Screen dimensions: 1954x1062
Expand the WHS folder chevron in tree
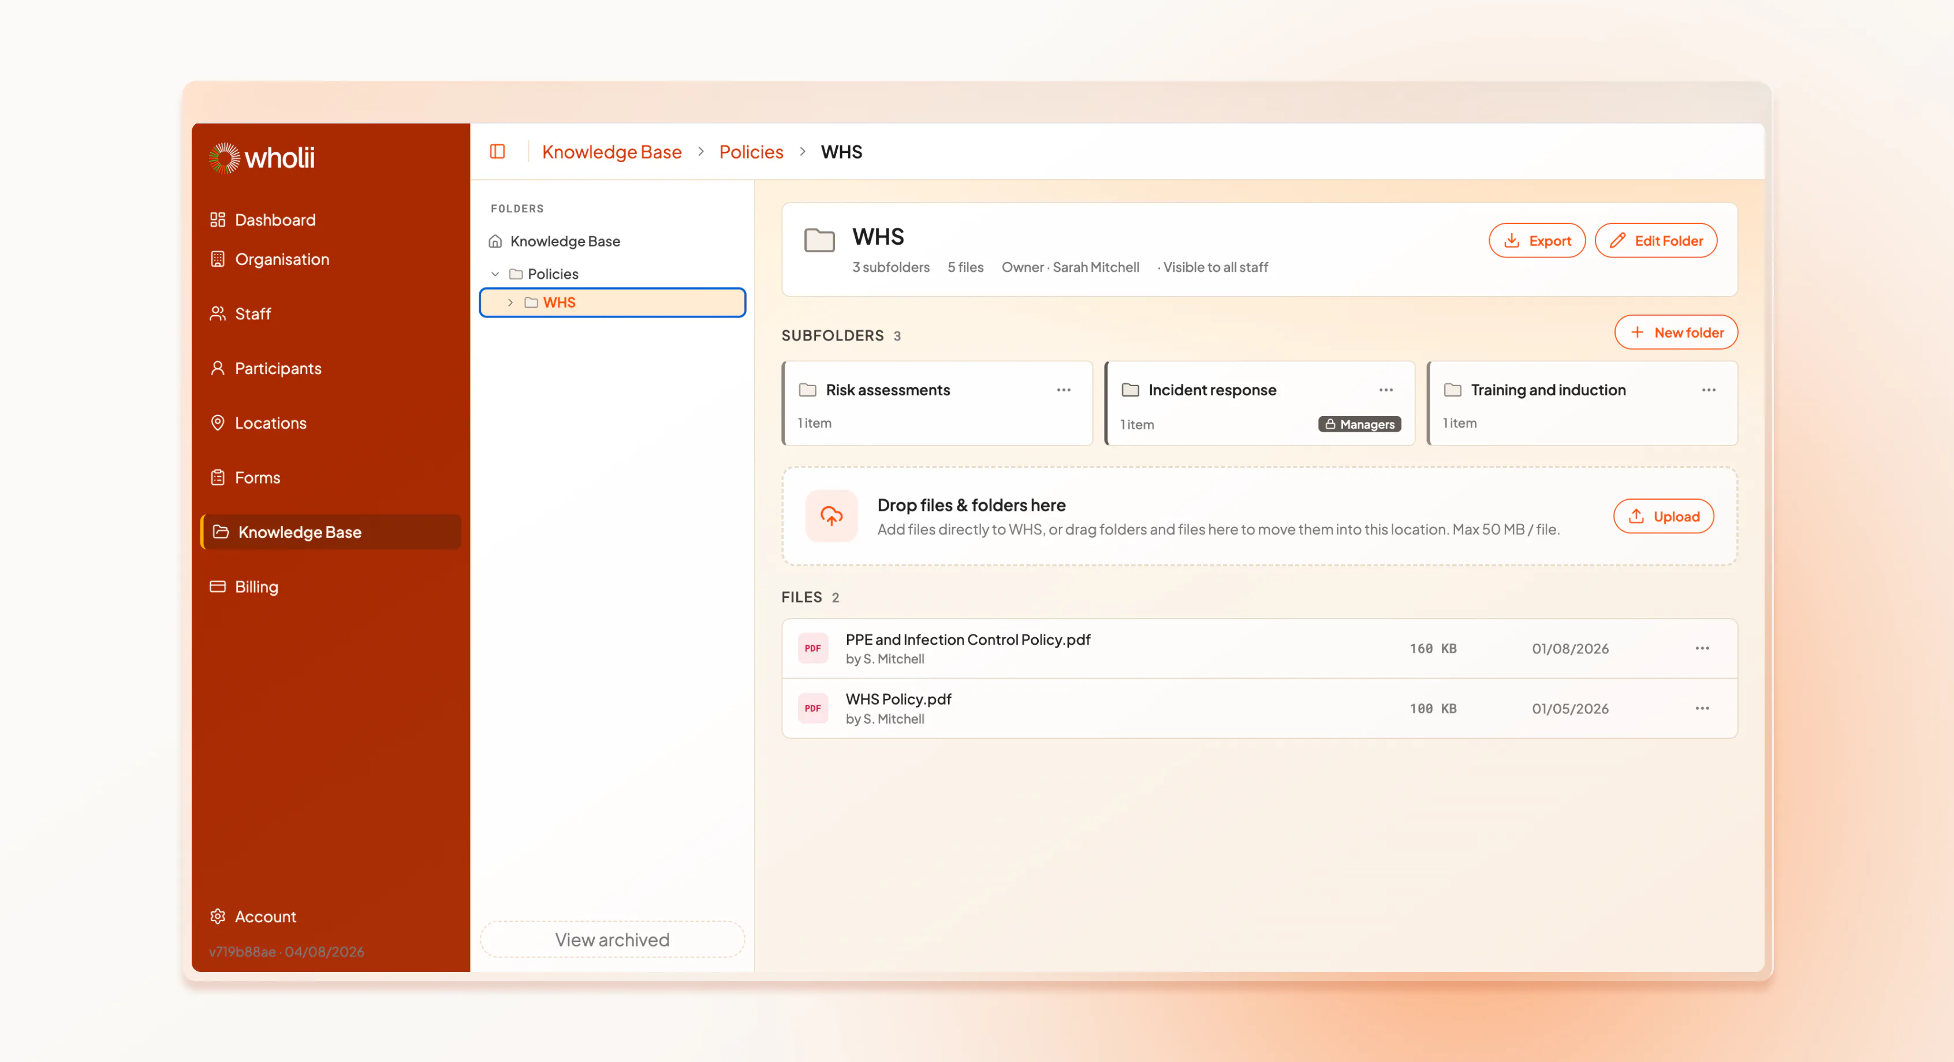click(x=510, y=302)
